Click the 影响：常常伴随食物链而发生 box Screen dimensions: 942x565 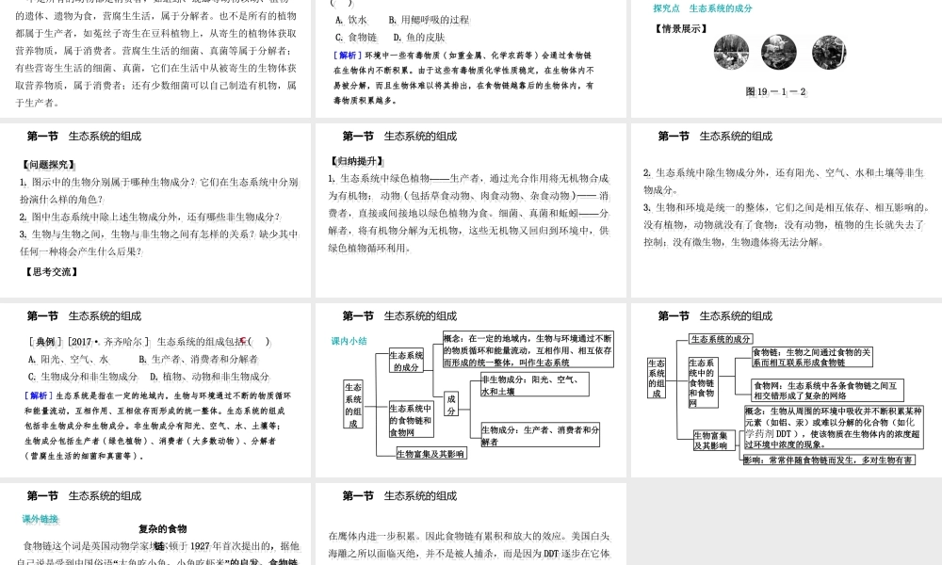point(830,460)
